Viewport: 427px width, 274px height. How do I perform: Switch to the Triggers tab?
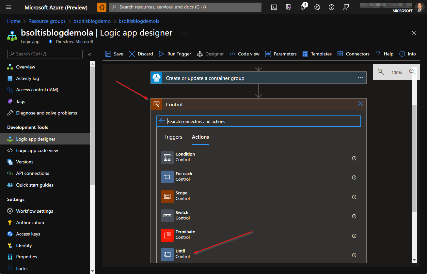tap(173, 137)
